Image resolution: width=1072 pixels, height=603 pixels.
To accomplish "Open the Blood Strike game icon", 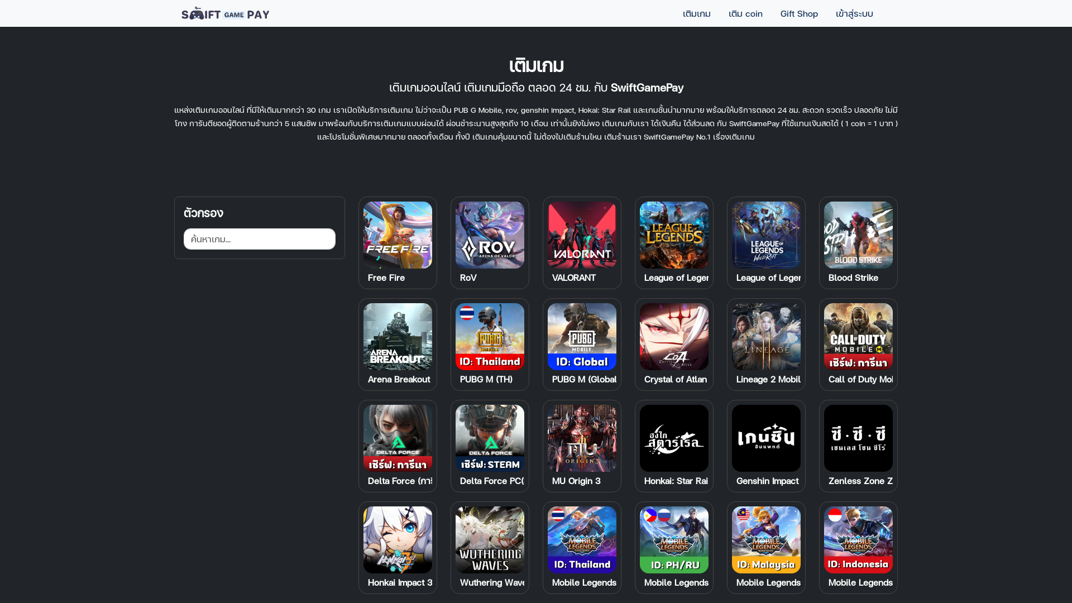I will click(858, 235).
